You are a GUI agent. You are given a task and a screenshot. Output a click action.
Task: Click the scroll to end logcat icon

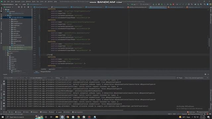pos(4,84)
